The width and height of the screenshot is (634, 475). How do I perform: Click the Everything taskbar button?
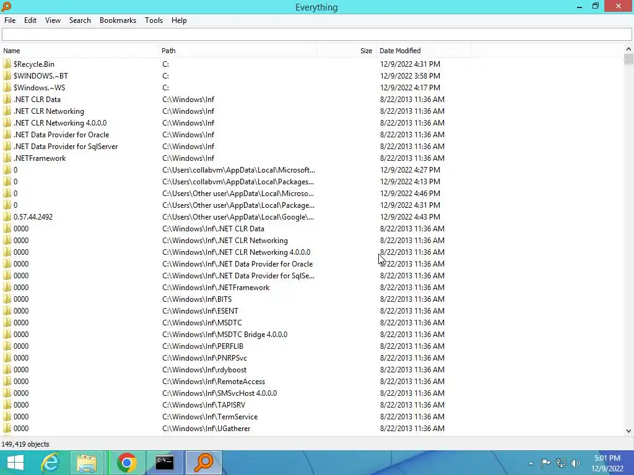click(204, 463)
